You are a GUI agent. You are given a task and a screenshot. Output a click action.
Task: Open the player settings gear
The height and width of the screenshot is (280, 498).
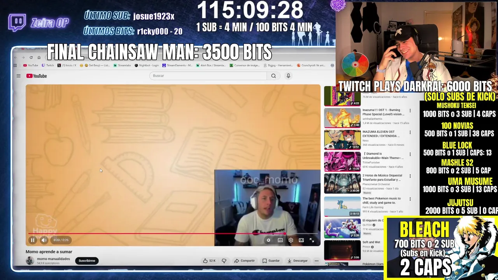pos(291,240)
